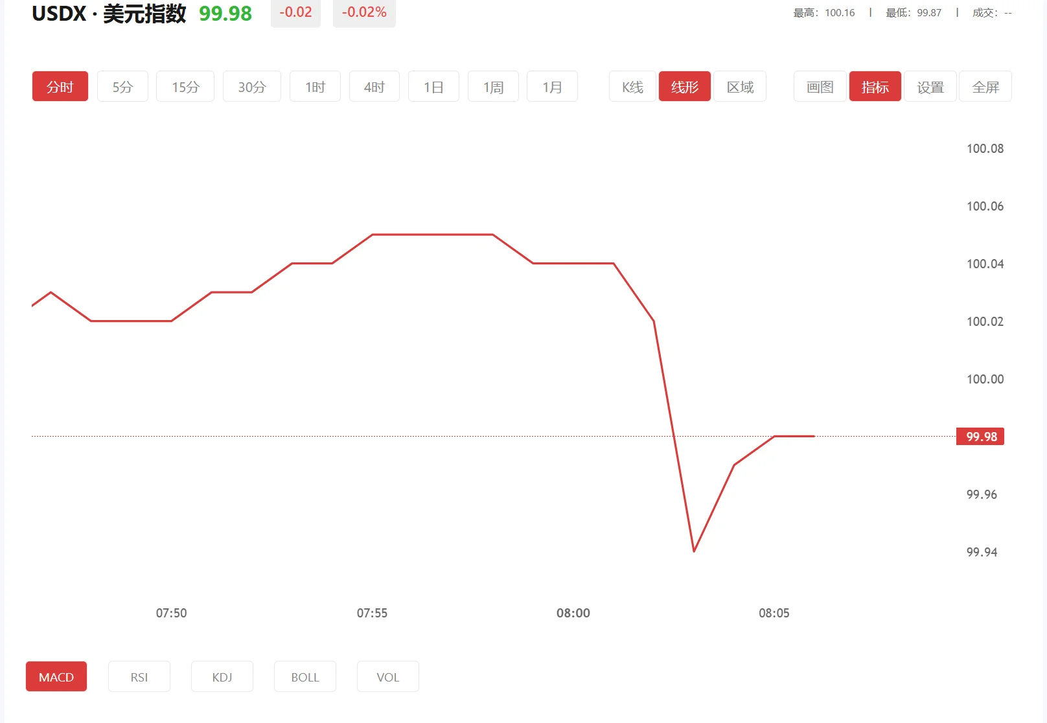This screenshot has height=723, width=1047.
Task: Switch to the 15分 interval
Action: point(185,87)
